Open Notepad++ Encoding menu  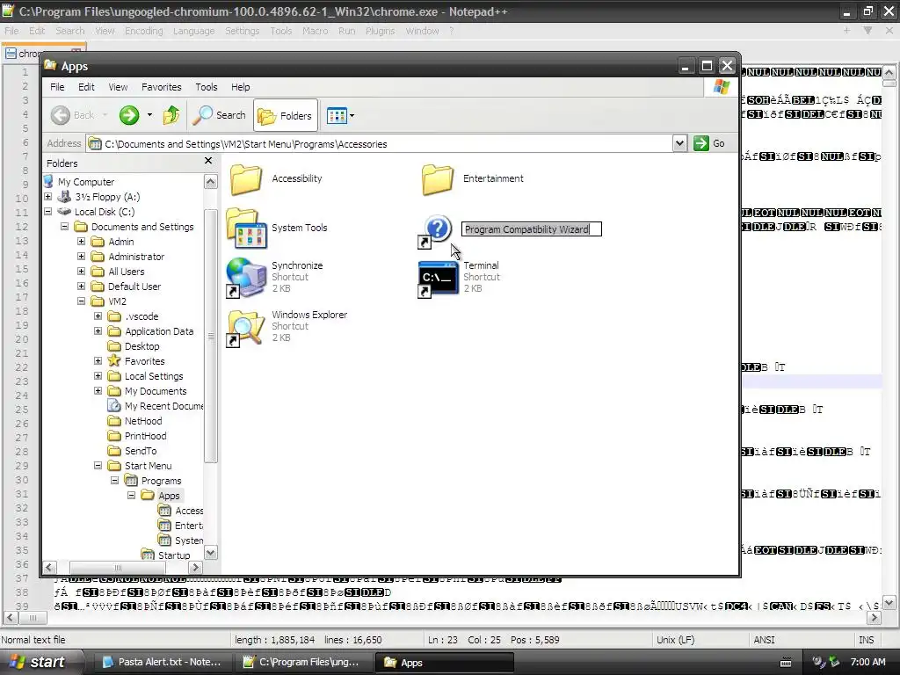[143, 31]
